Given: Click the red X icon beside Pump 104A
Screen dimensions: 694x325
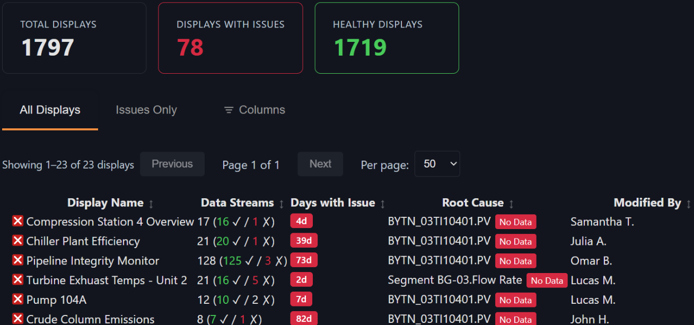Looking at the screenshot, I should pyautogui.click(x=17, y=300).
